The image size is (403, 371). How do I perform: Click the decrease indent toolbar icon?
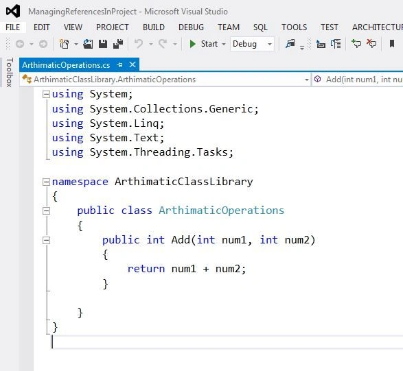[x=321, y=44]
